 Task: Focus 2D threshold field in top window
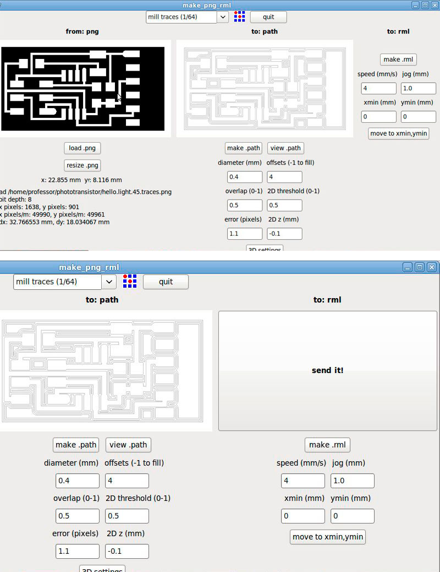284,206
